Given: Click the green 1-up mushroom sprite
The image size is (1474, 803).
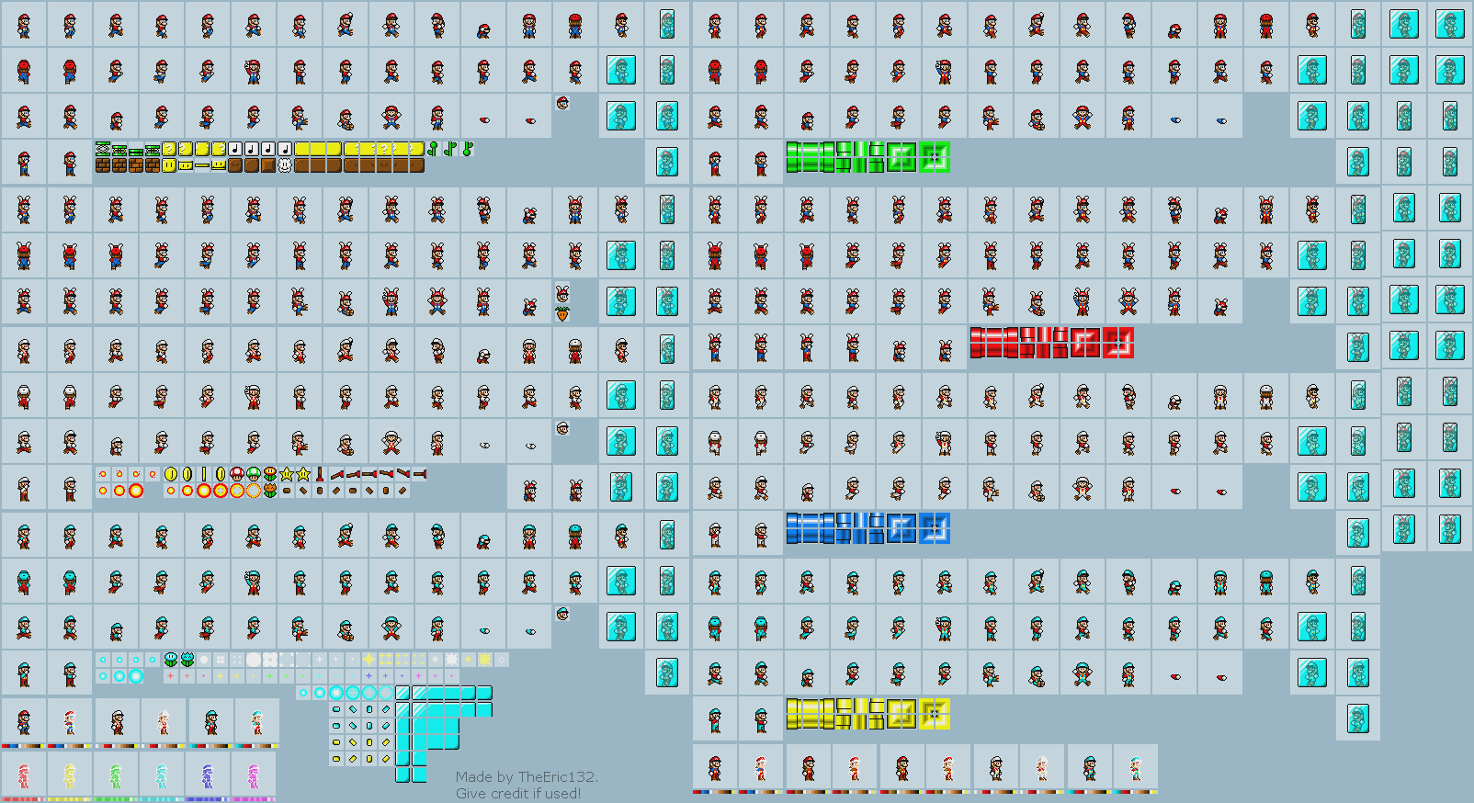Looking at the screenshot, I should click(254, 474).
